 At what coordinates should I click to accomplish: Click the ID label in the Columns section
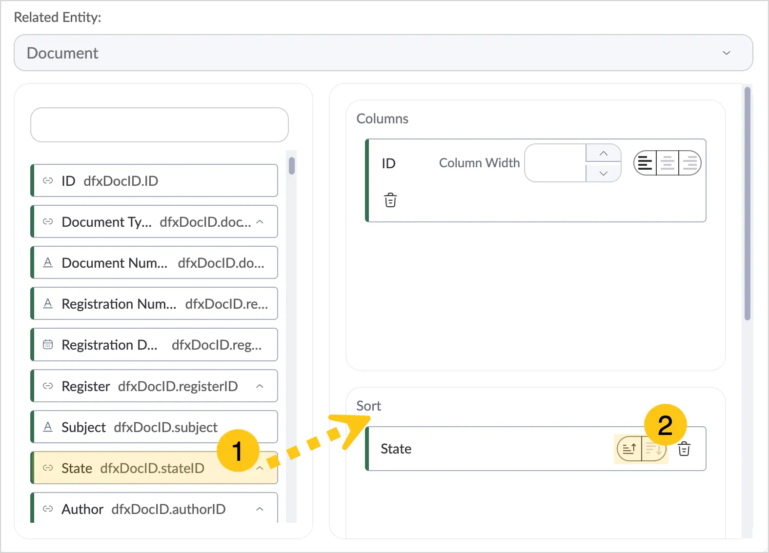click(x=388, y=163)
